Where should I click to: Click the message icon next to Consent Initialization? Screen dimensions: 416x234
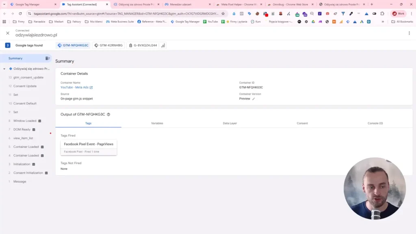click(x=46, y=173)
